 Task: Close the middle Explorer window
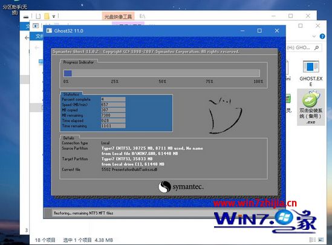(x=317, y=26)
